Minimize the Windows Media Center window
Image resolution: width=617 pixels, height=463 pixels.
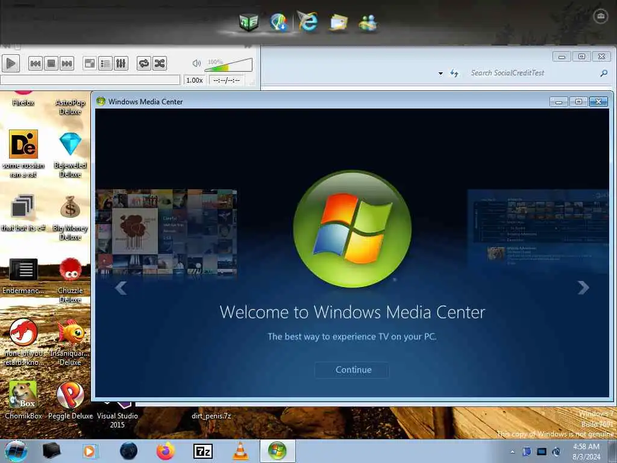[x=559, y=102]
